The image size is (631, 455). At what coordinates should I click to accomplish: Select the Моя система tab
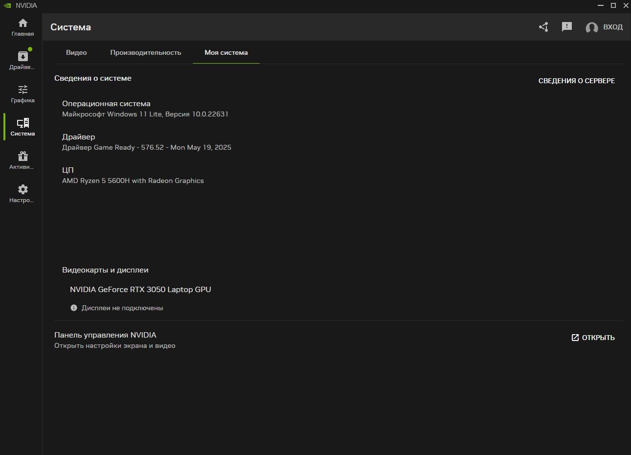[226, 52]
